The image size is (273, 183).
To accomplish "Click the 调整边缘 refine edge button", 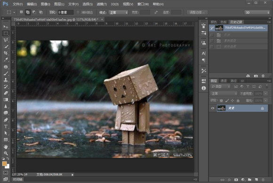I will 197,12.
